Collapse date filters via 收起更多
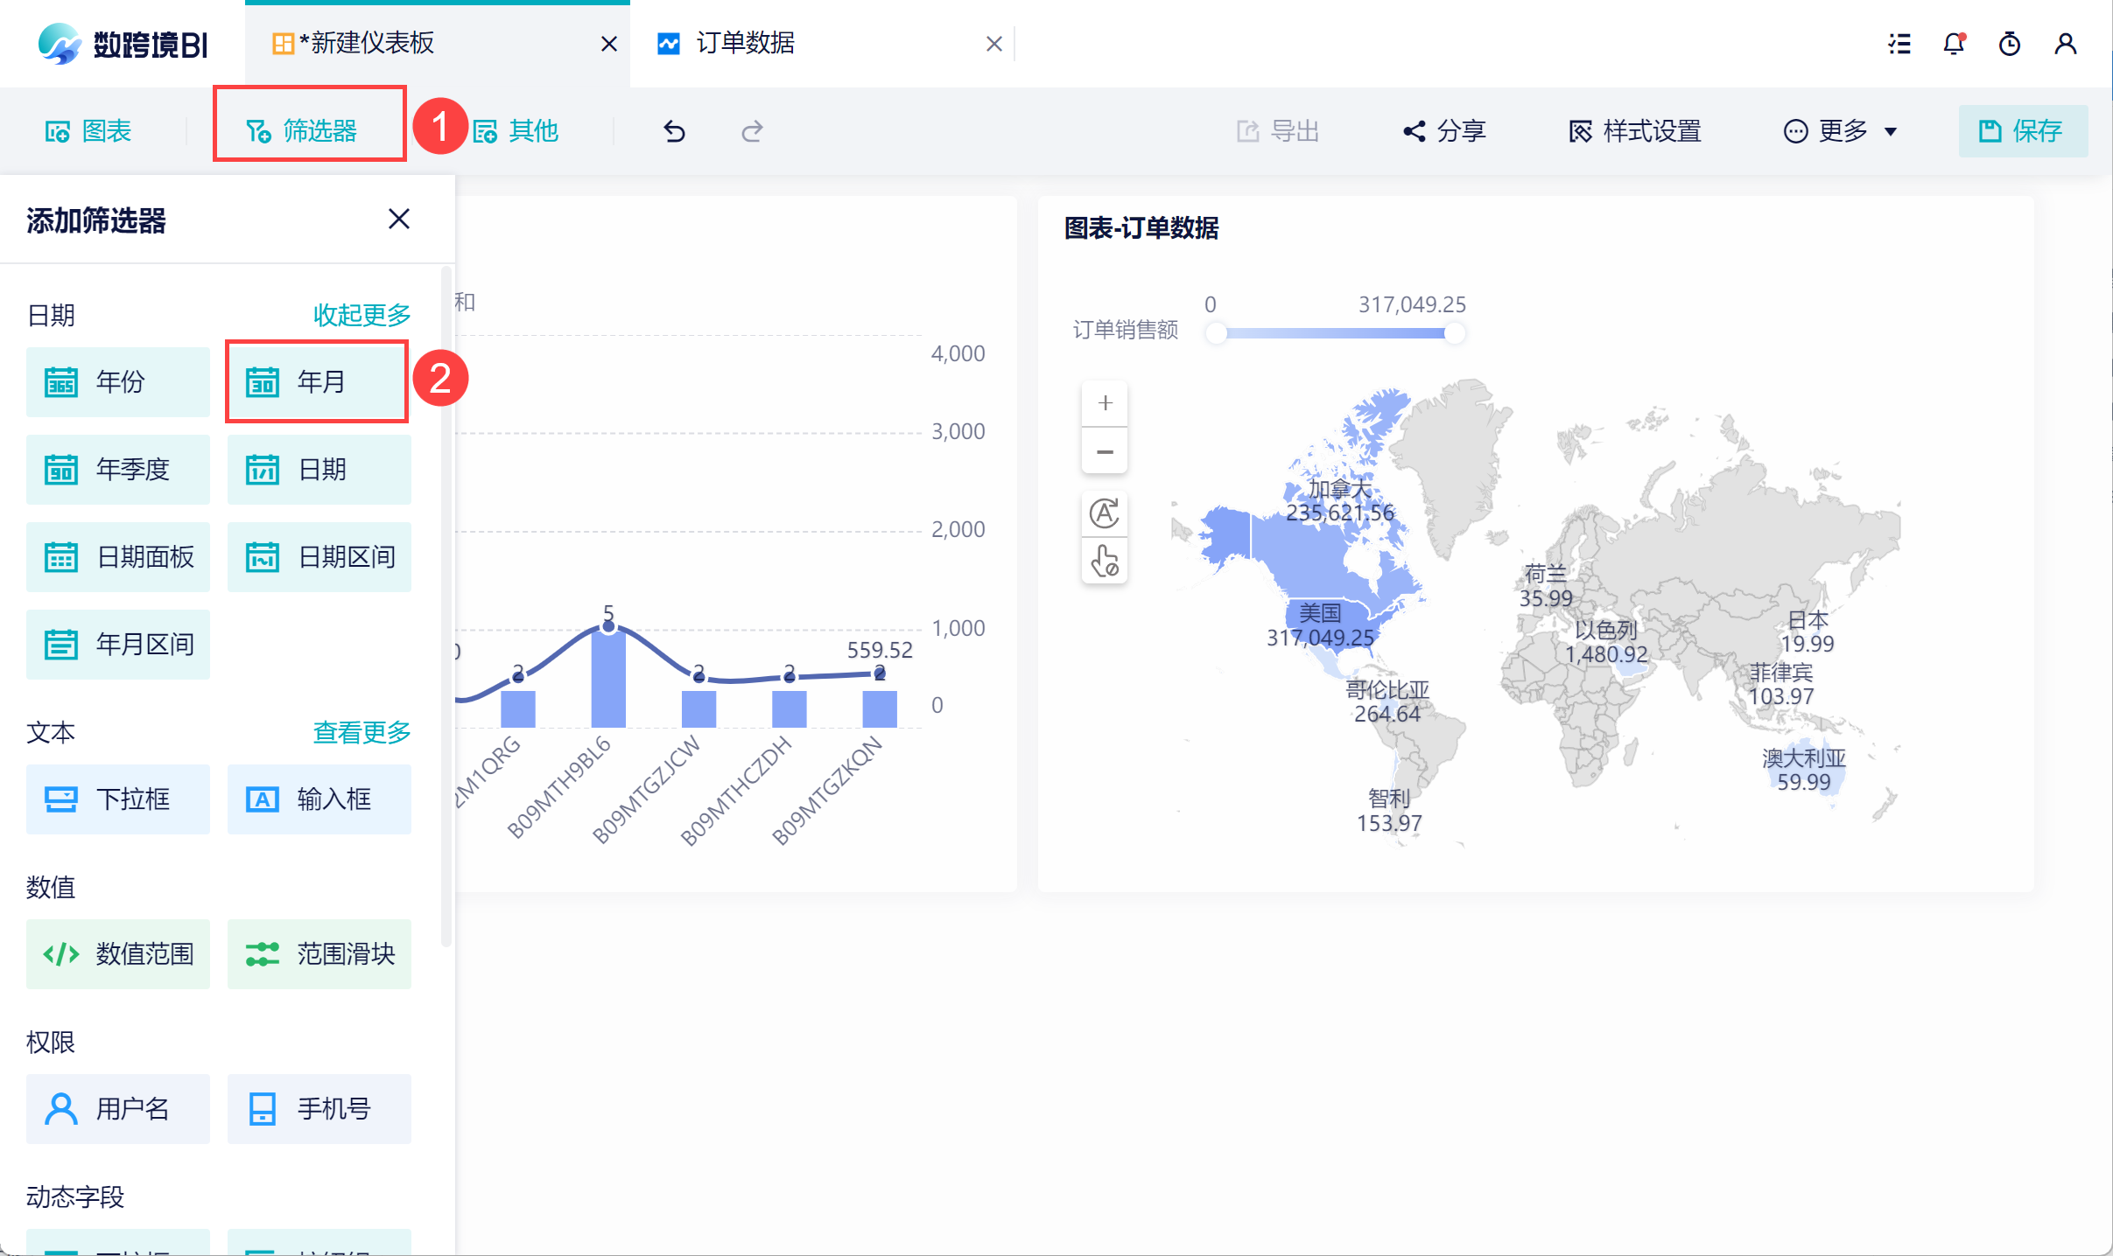The width and height of the screenshot is (2113, 1256). tap(362, 315)
